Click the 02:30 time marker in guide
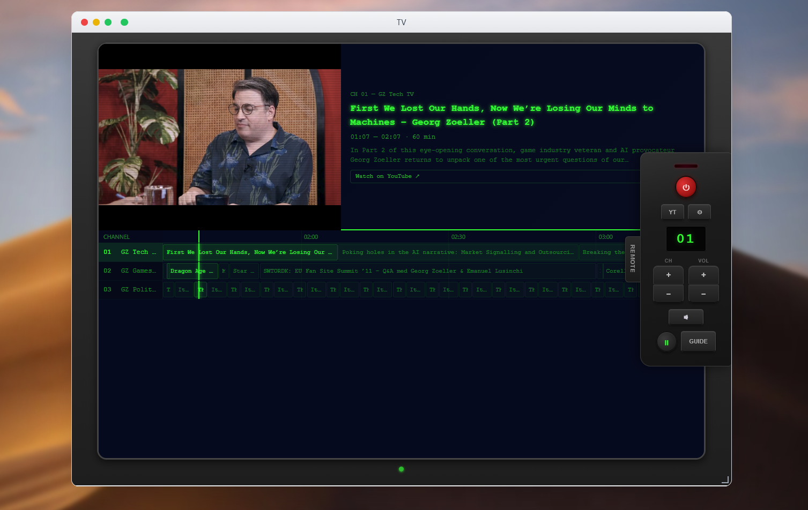 458,237
